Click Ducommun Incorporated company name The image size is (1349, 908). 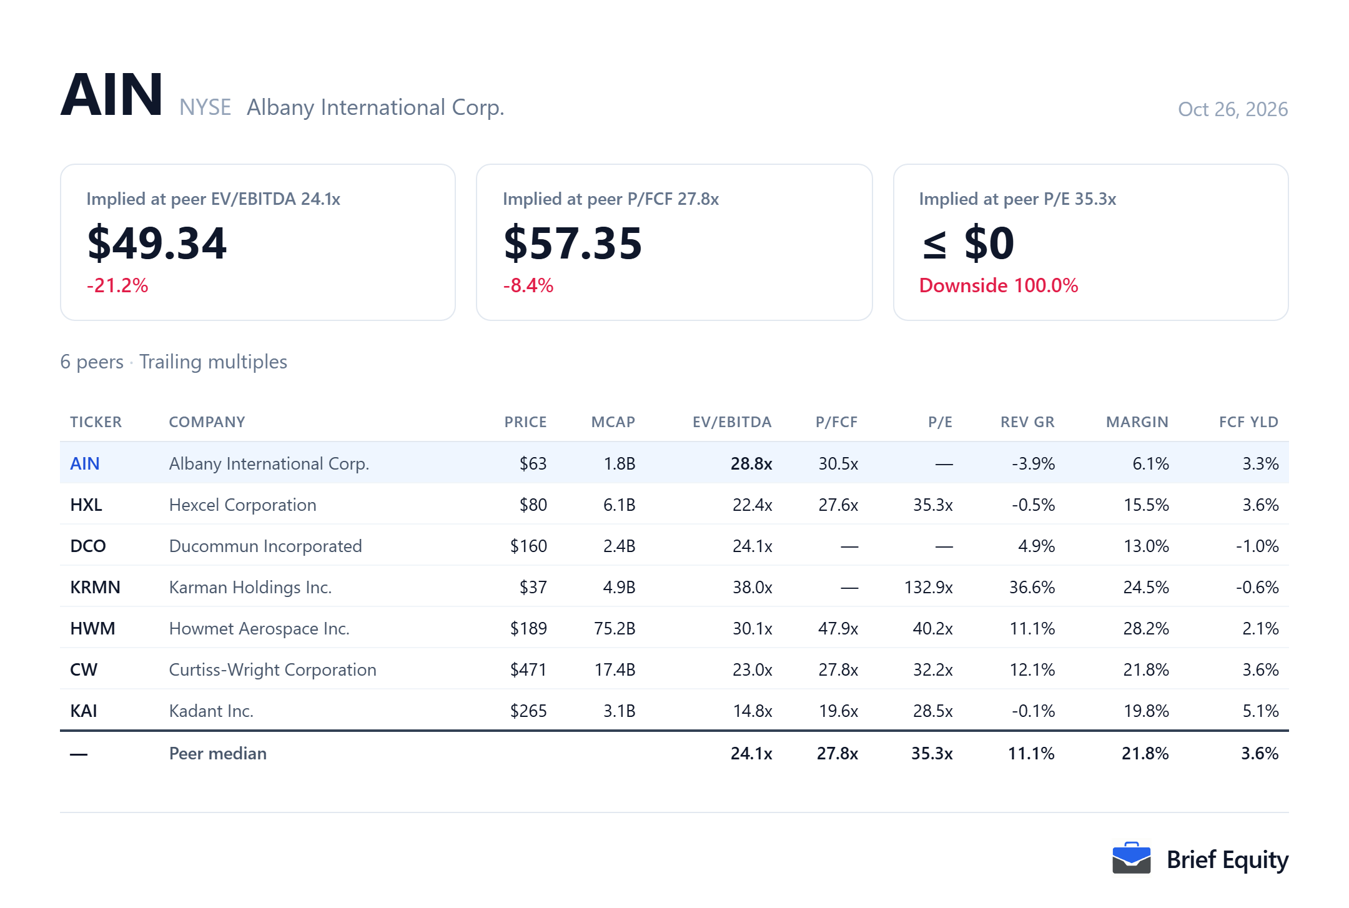(265, 546)
